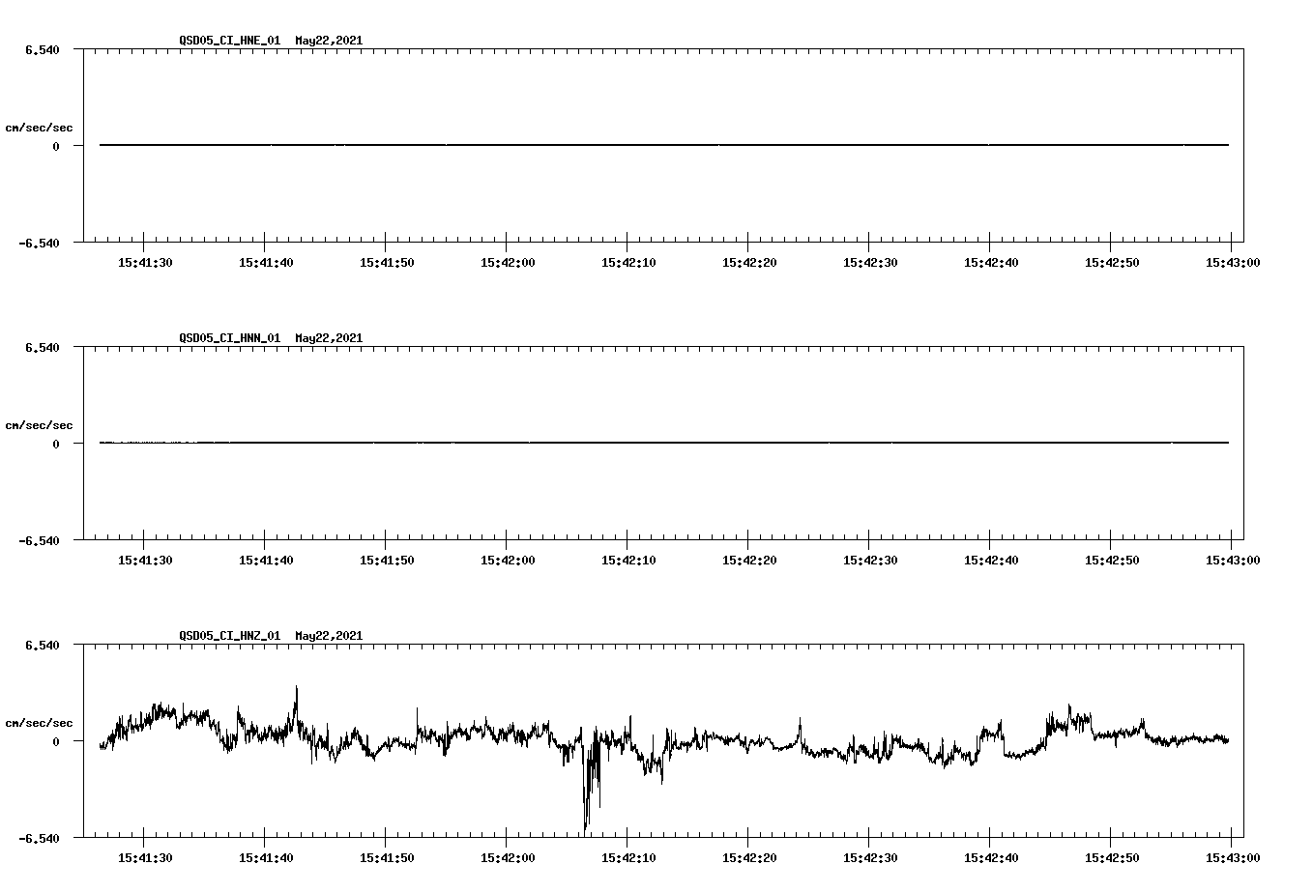Image resolution: width=1313 pixels, height=893 pixels.
Task: Click the peak near 15:41:42 in the HNZ trace
Action: coord(296,686)
